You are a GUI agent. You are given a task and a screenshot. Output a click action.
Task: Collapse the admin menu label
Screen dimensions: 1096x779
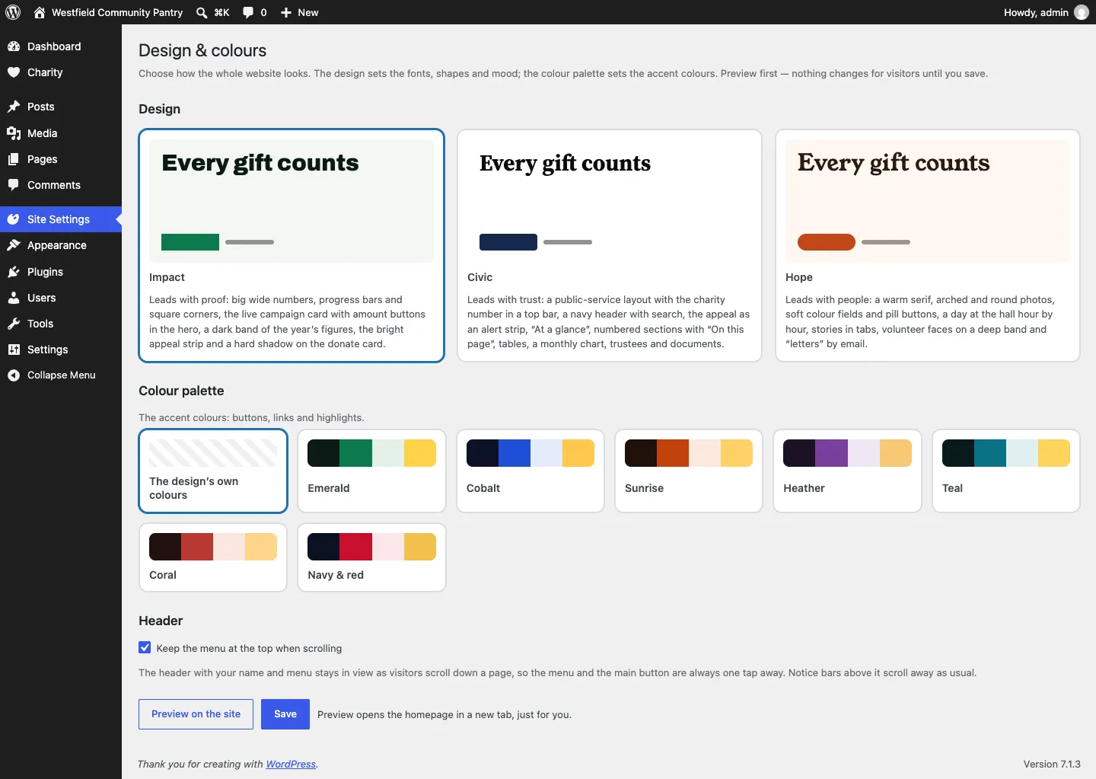coord(62,375)
